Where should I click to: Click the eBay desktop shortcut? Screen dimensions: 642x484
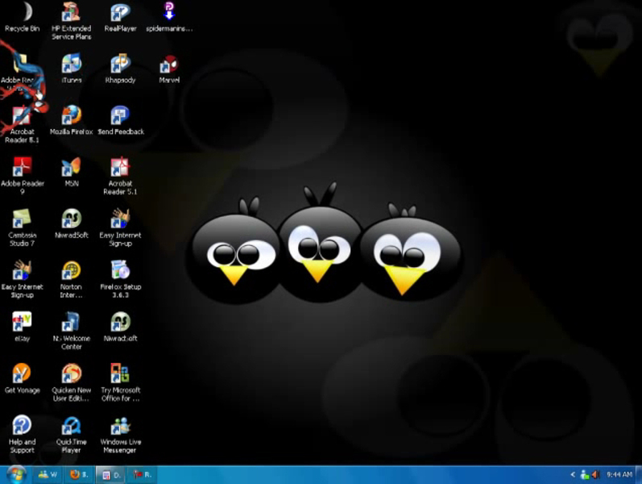coord(22,323)
